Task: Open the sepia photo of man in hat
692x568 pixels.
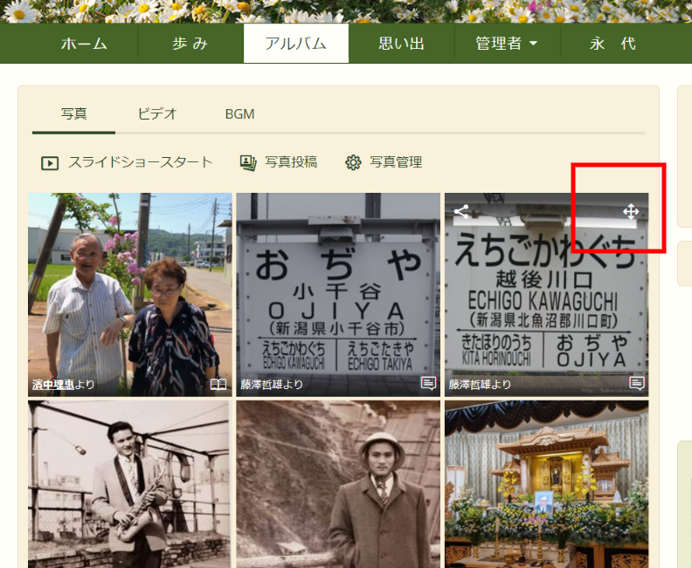Action: click(338, 484)
